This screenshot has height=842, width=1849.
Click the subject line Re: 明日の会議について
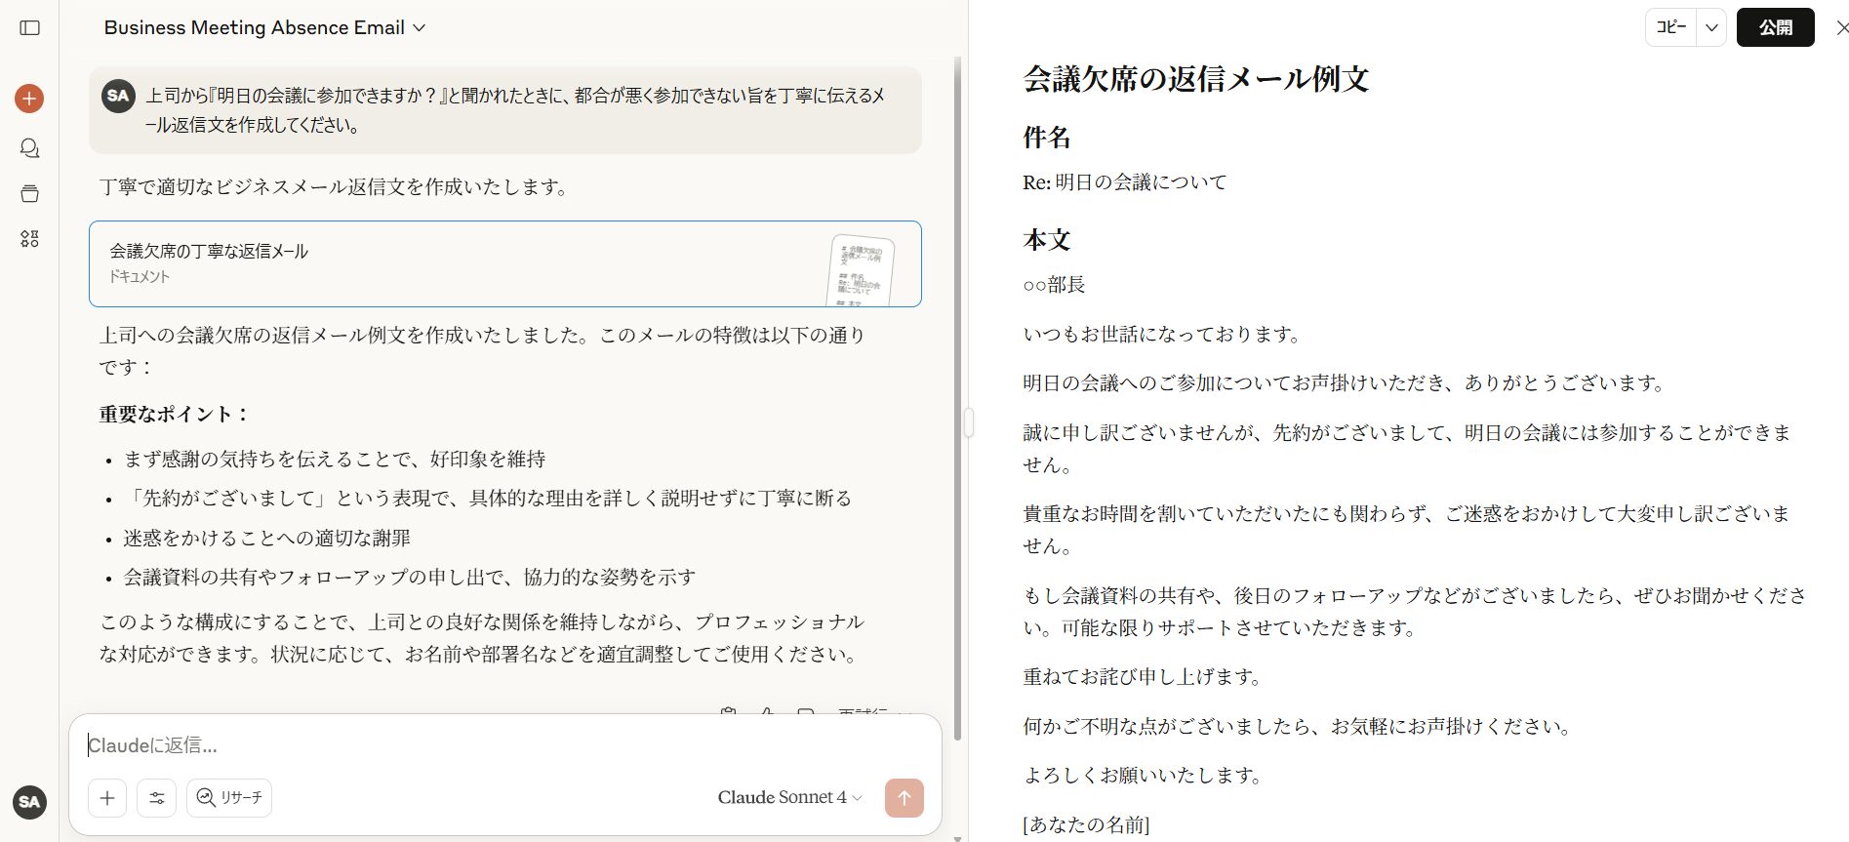[1125, 182]
